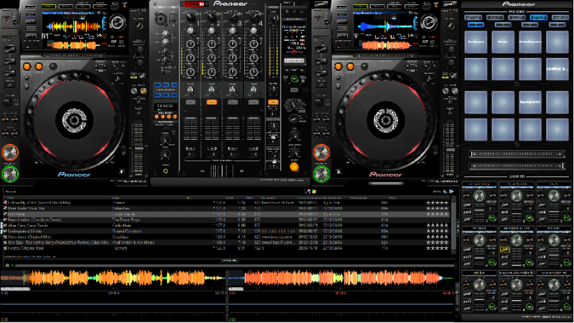Trigger the first performance pad in top row
The width and height of the screenshot is (574, 323).
476,42
